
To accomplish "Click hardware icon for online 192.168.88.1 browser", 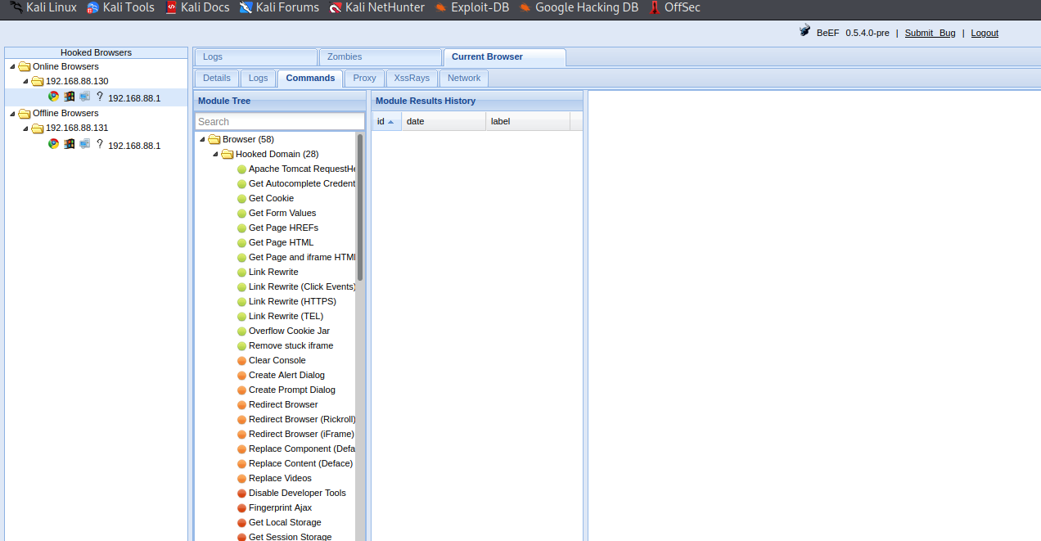I will (84, 97).
